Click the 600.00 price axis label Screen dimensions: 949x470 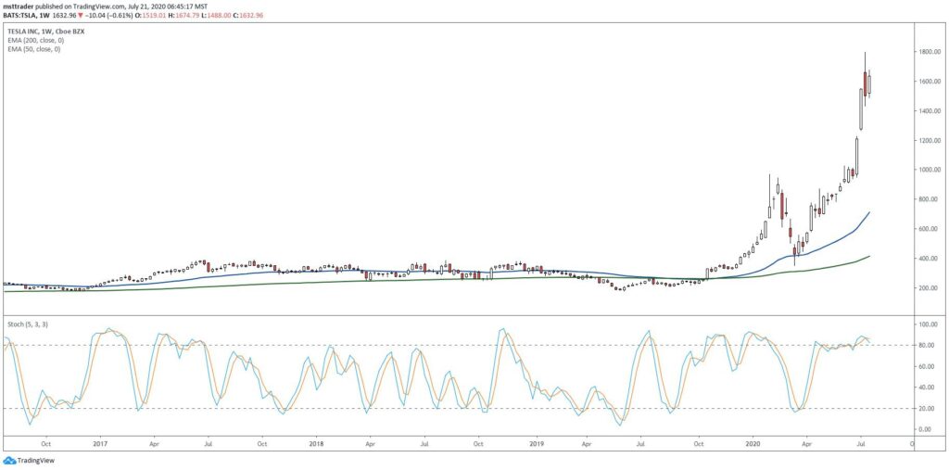(x=927, y=229)
